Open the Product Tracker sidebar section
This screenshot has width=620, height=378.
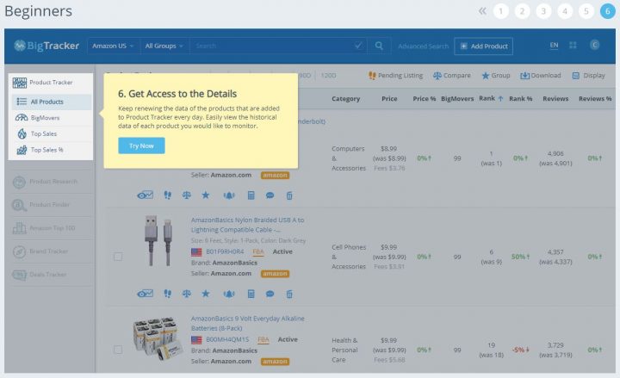click(50, 83)
